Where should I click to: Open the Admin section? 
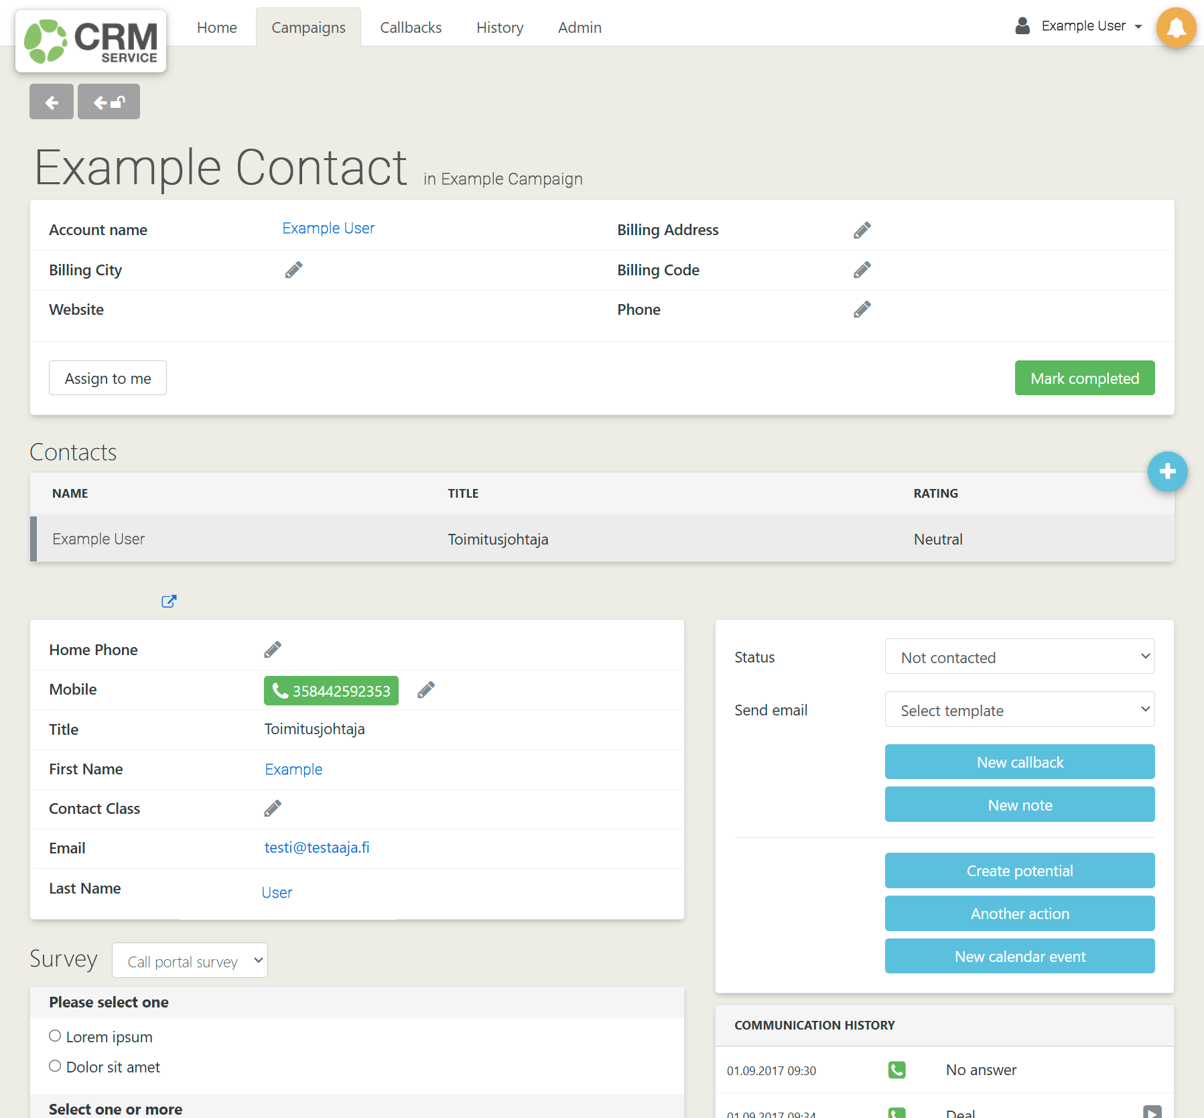[x=579, y=27]
